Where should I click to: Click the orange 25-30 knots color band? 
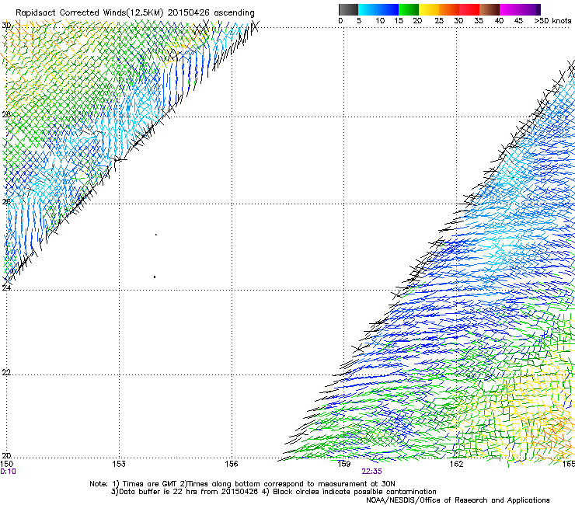[449, 9]
